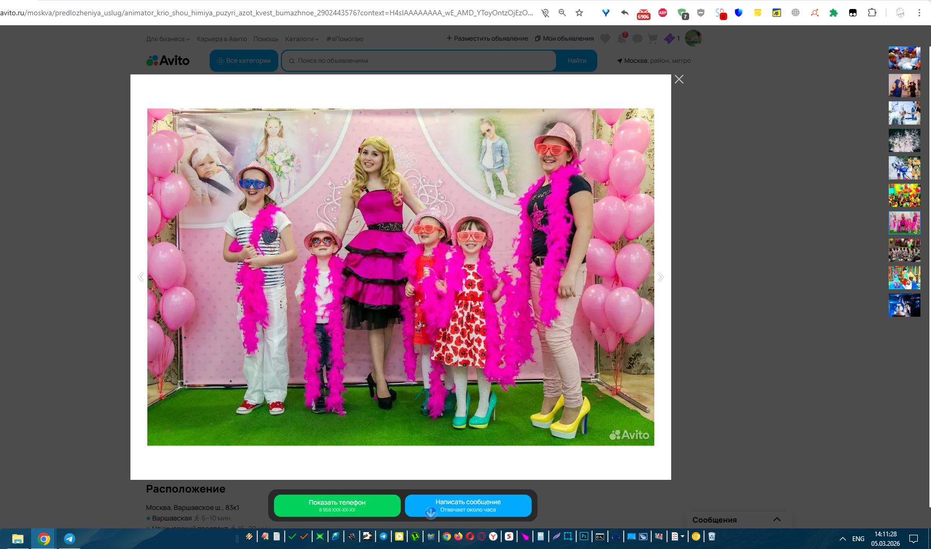Go to Avito home via logo

click(168, 61)
